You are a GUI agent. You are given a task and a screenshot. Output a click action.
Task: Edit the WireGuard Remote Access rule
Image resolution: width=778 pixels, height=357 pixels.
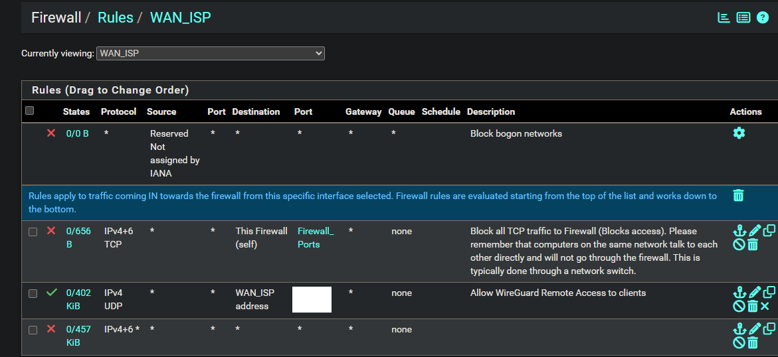point(755,293)
